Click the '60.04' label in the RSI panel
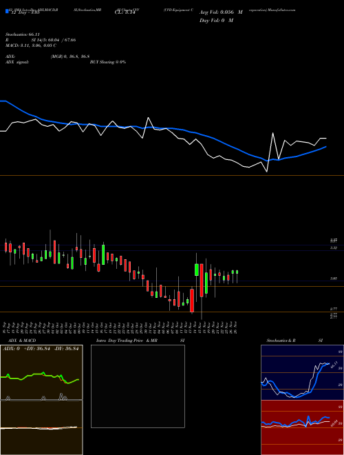 (x=334, y=423)
